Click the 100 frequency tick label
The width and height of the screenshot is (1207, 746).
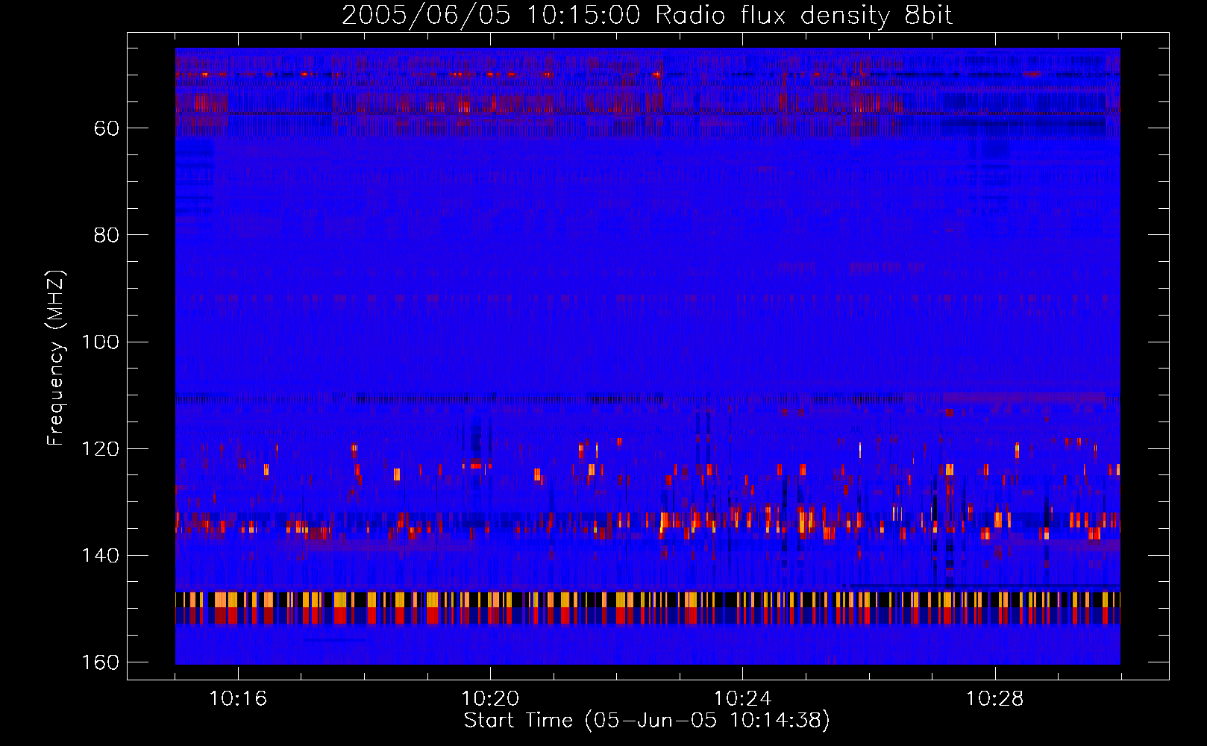(x=101, y=342)
